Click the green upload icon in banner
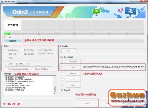The width and height of the screenshot is (148, 108). point(96,12)
